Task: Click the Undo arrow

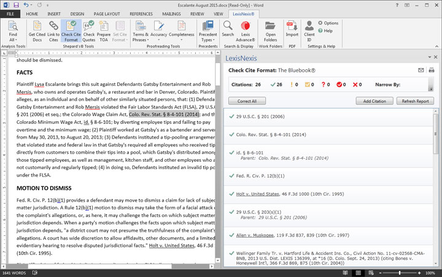Action: pyautogui.click(x=26, y=5)
